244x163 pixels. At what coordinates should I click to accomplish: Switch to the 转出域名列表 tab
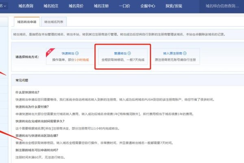(54, 22)
